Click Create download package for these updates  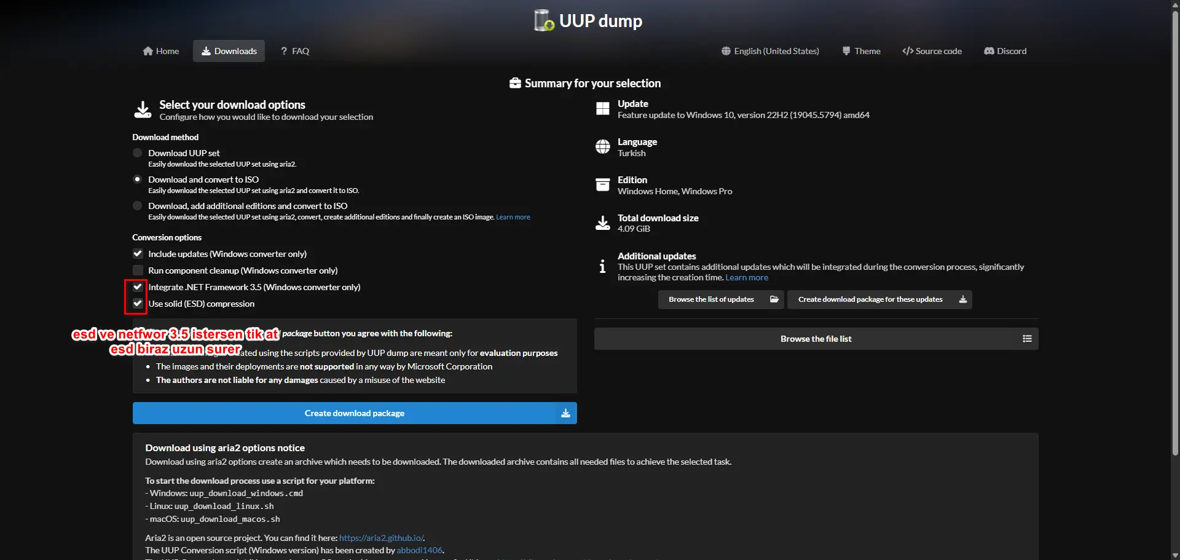coord(879,299)
